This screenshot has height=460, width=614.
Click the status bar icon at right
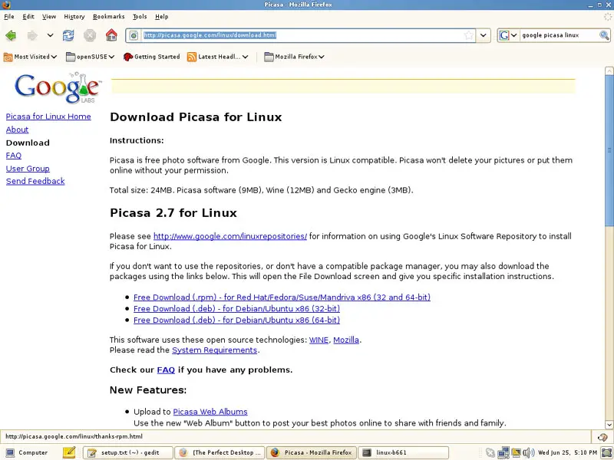[x=602, y=437]
